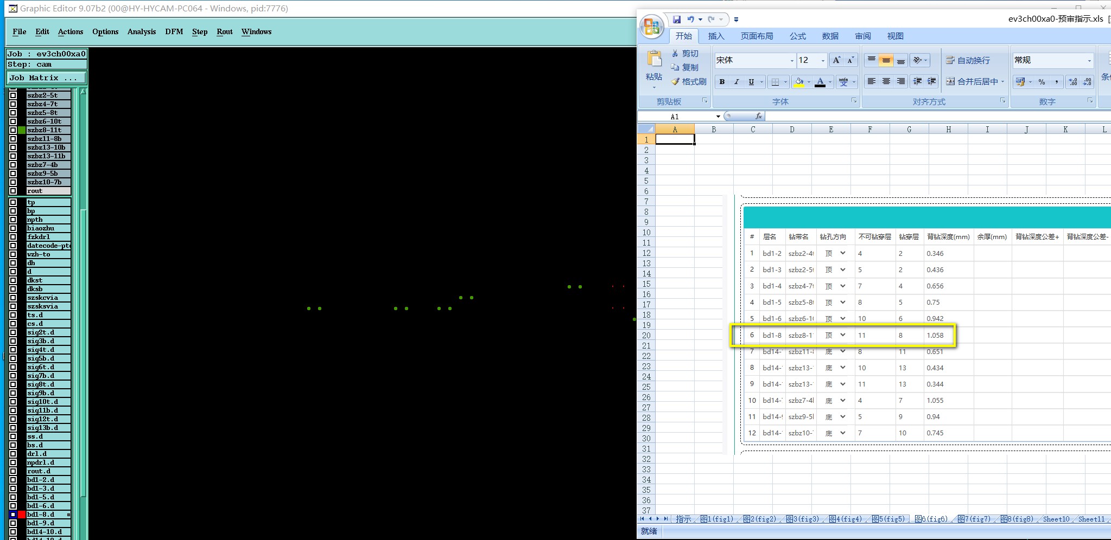This screenshot has height=540, width=1111.
Task: Toggle underline formatting in Excel
Action: coord(751,82)
